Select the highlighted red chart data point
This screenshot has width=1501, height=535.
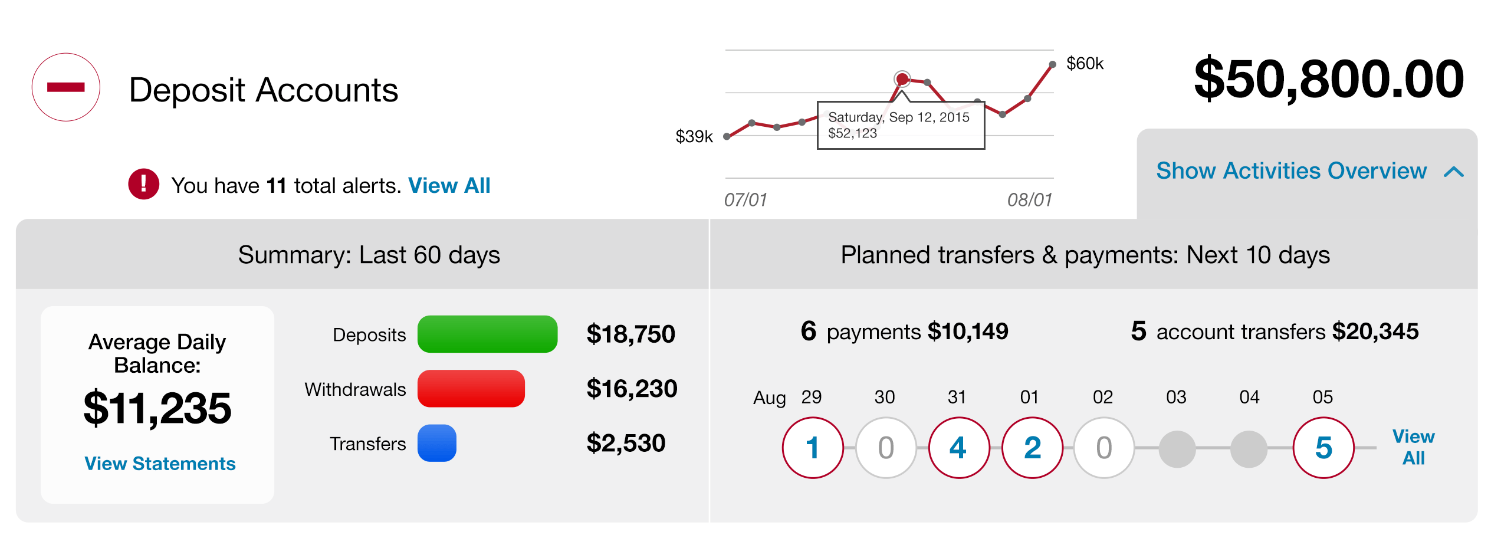click(902, 78)
